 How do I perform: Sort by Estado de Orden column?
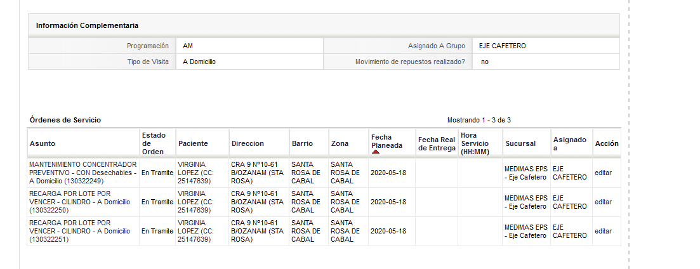(x=154, y=143)
